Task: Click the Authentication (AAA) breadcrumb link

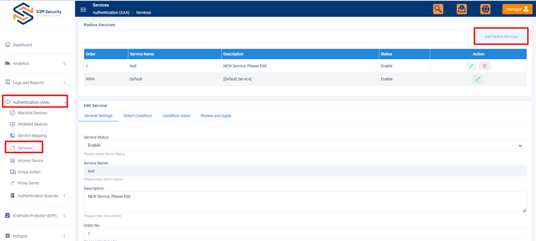Action: point(111,13)
